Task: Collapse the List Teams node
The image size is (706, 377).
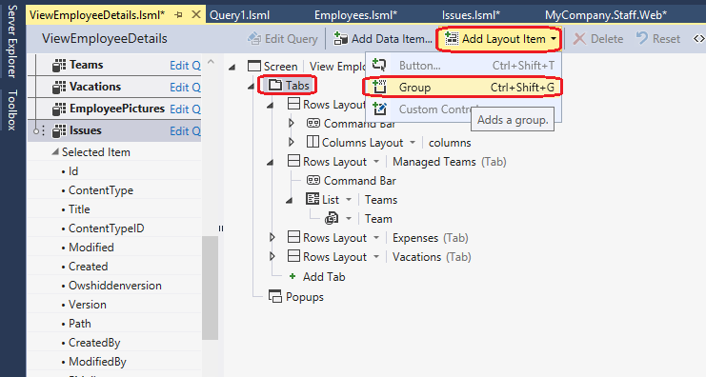Action: point(290,200)
